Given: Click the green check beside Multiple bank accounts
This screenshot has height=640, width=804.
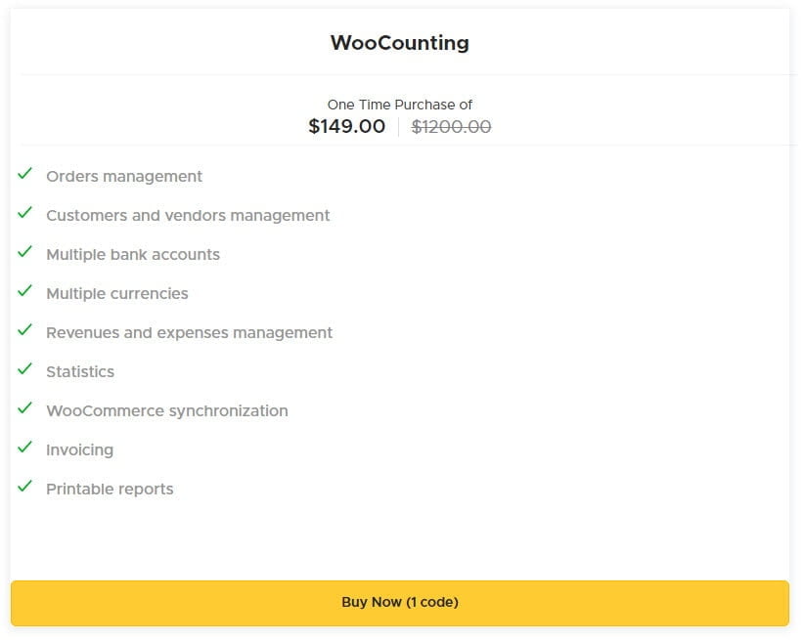Looking at the screenshot, I should coord(25,253).
